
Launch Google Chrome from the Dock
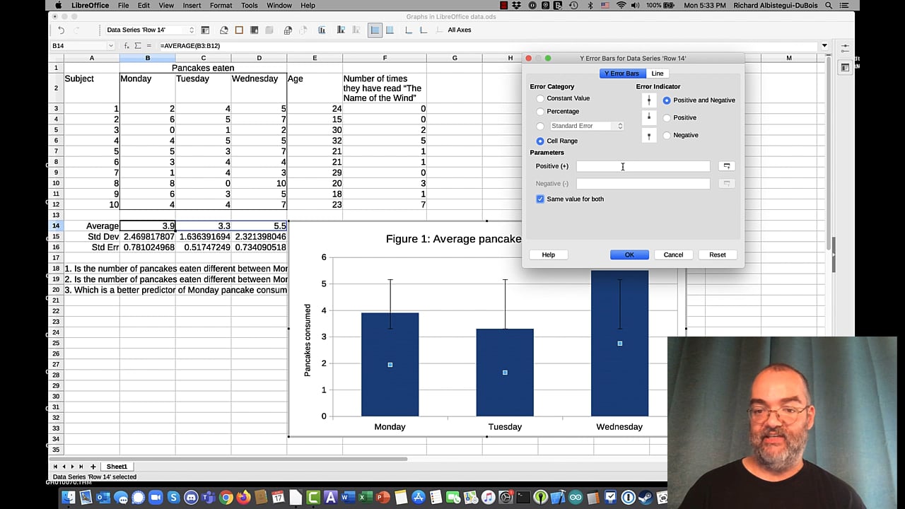tap(226, 498)
